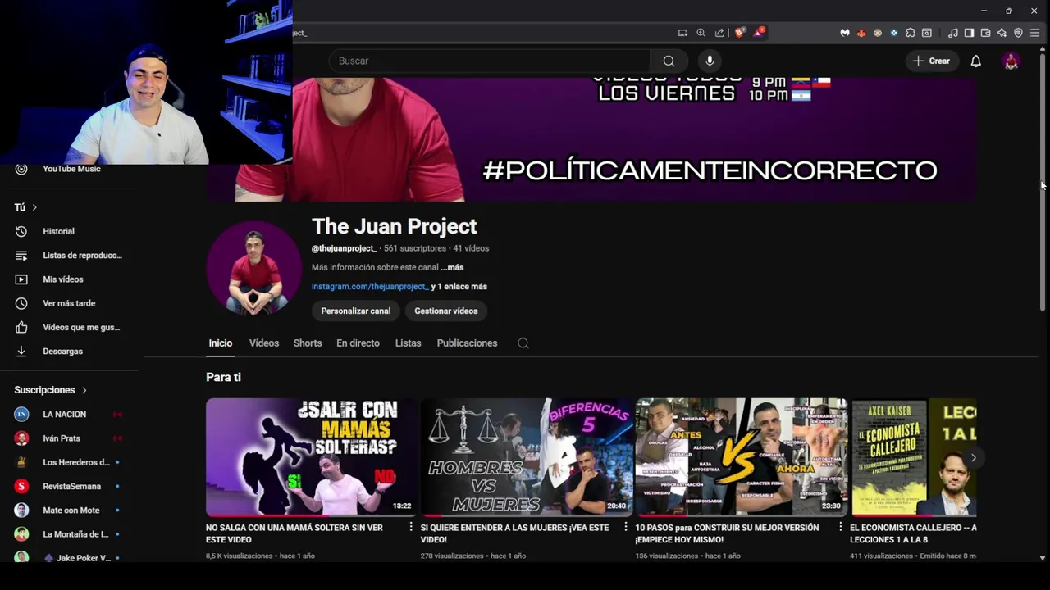Image resolution: width=1050 pixels, height=590 pixels.
Task: Open the extensions puzzle icon
Action: point(911,33)
